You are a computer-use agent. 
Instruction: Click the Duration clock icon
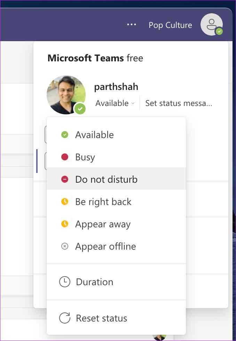65,282
